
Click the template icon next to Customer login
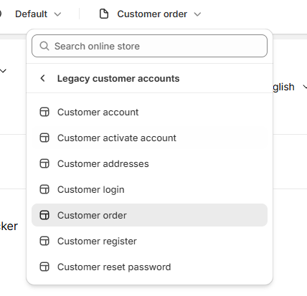pyautogui.click(x=44, y=189)
